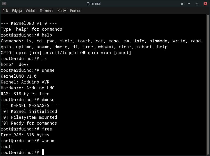Maximize the Terminal window
Viewport: 210px width, 156px height.
click(198, 4)
